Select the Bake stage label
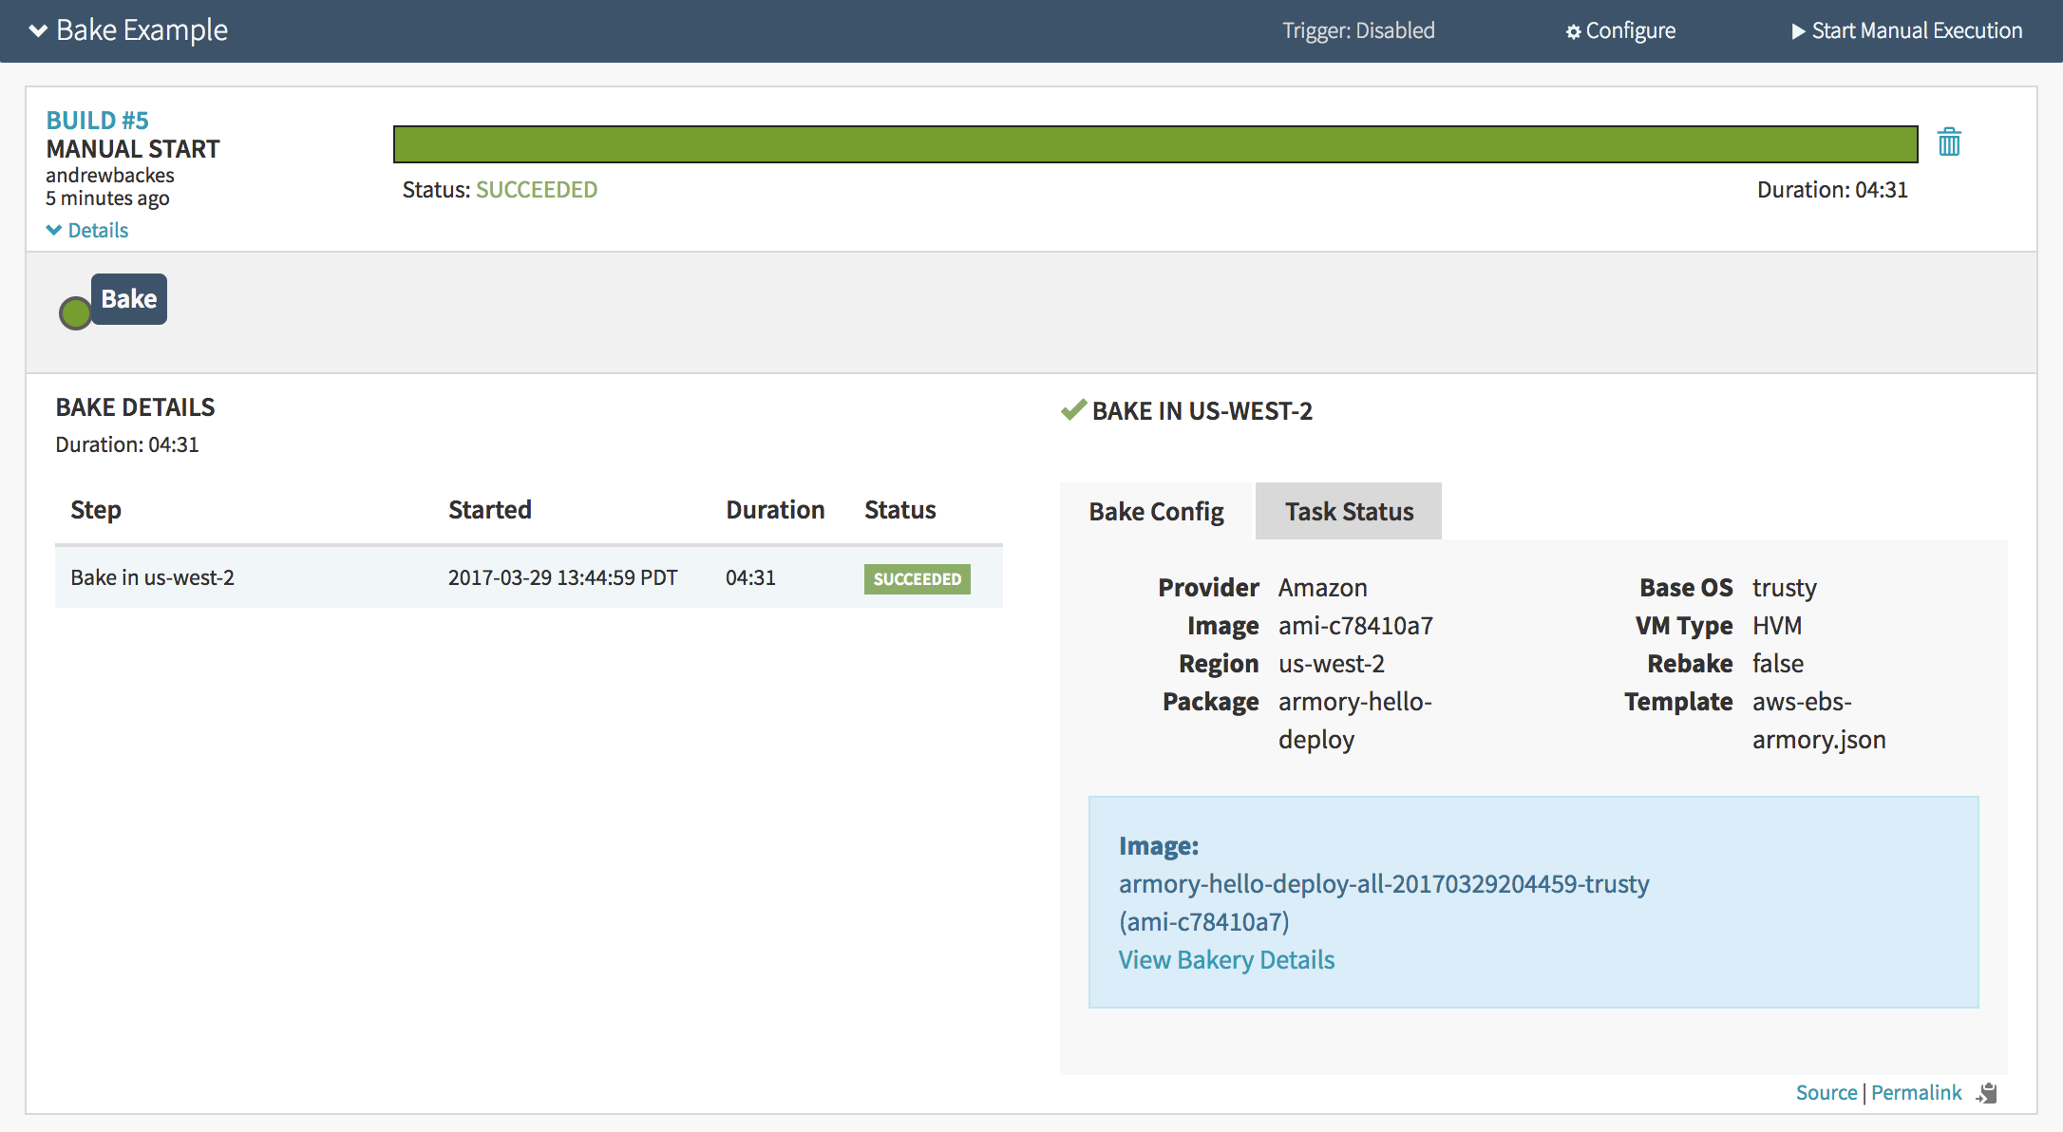 [129, 299]
